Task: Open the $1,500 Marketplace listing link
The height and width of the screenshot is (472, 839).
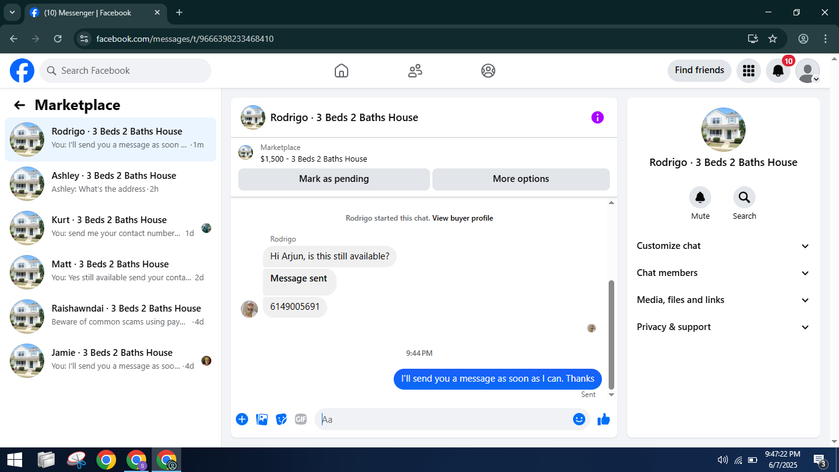Action: pos(313,159)
